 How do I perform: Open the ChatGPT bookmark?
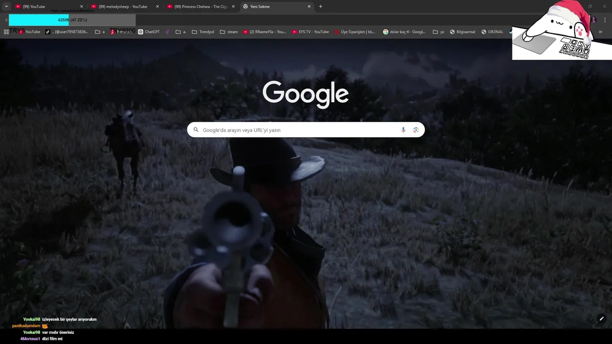pos(149,32)
